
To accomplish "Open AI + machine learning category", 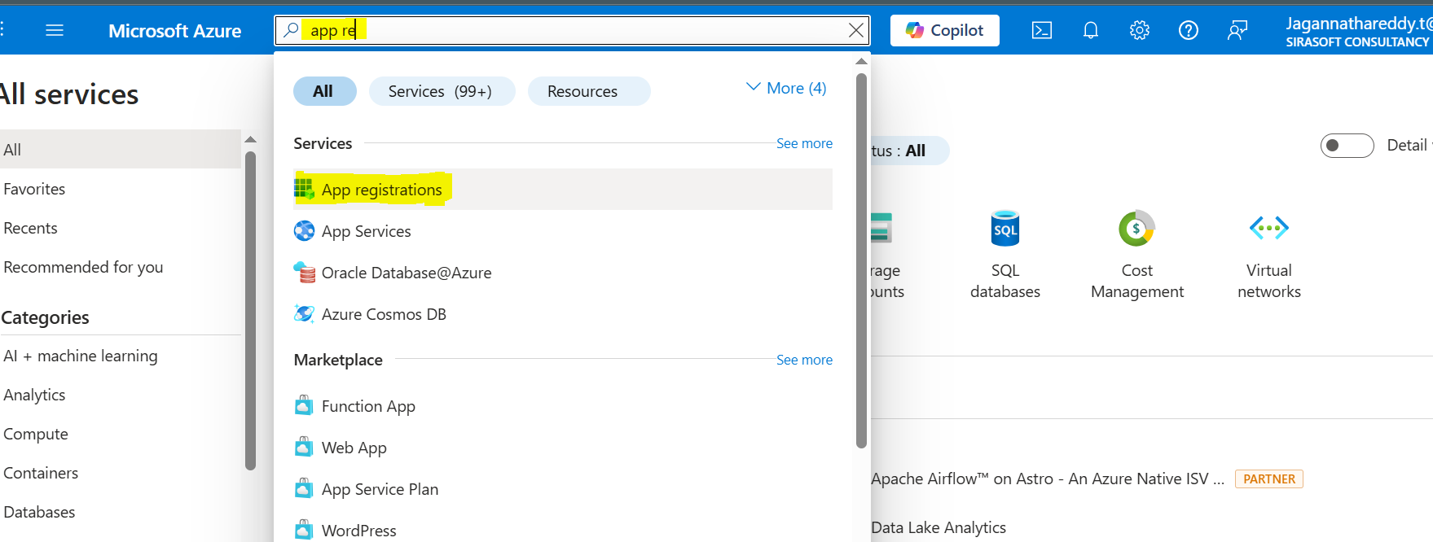I will click(81, 356).
